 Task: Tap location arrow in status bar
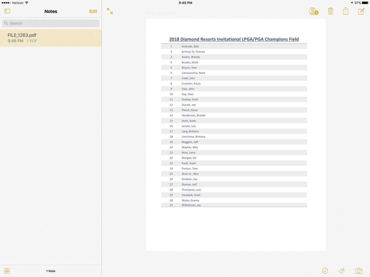coord(351,3)
